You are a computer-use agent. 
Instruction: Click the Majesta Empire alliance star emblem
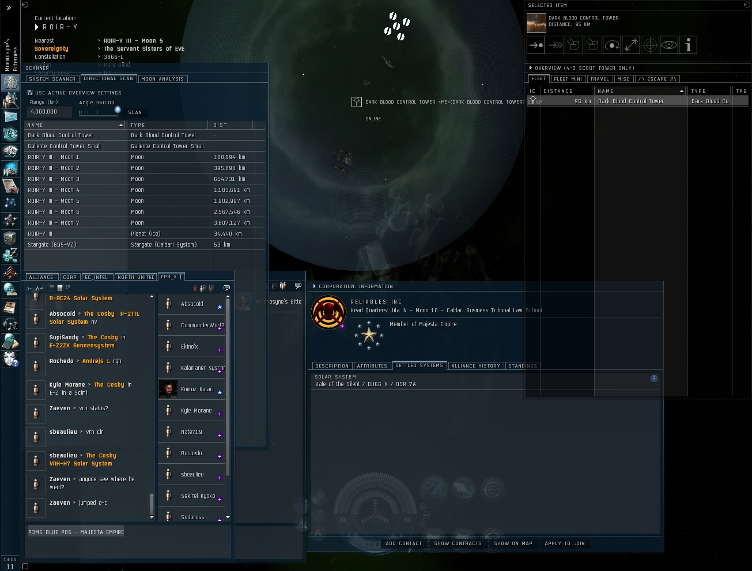(369, 335)
